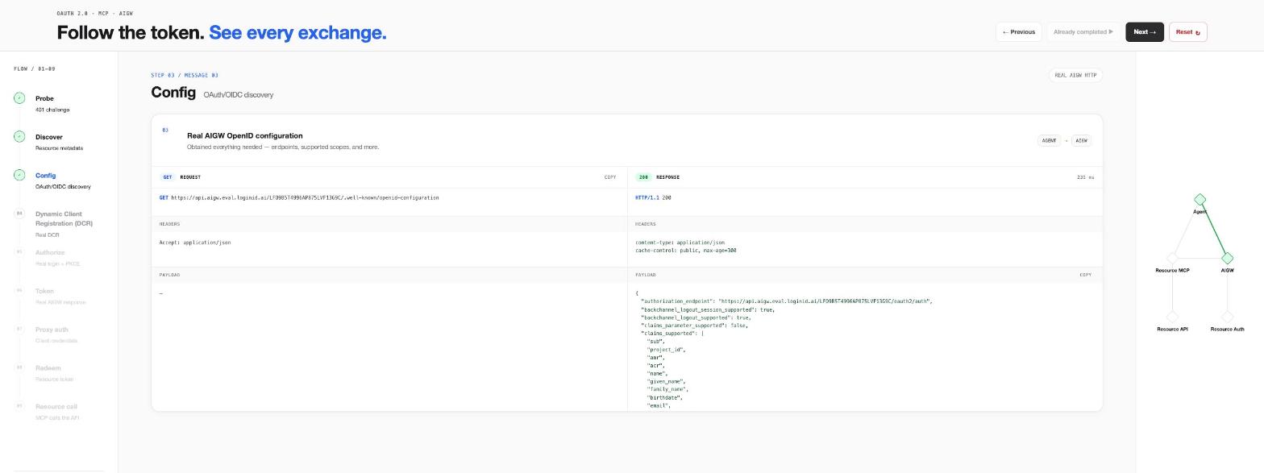This screenshot has height=473, width=1264.
Task: Select the Resource call step
Action: pyautogui.click(x=57, y=412)
